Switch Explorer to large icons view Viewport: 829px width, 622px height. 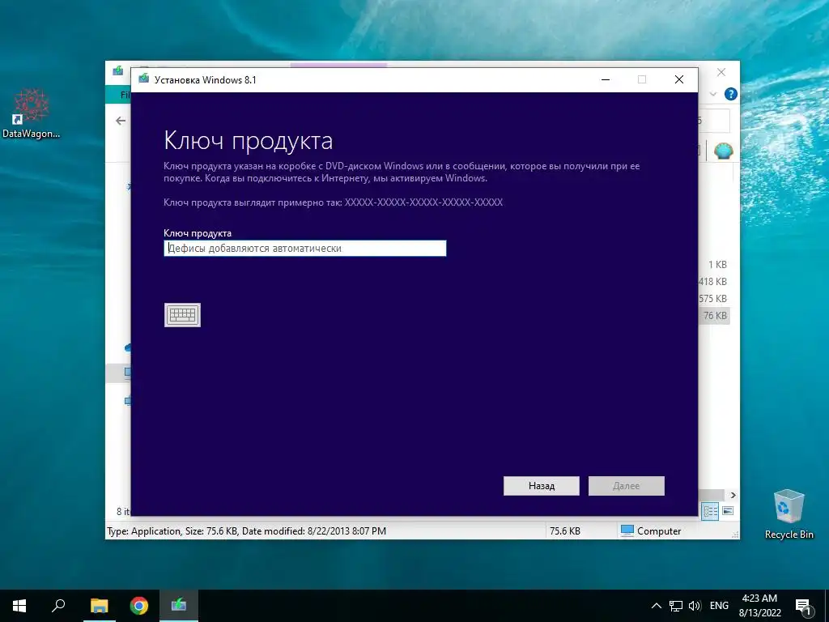pos(728,511)
